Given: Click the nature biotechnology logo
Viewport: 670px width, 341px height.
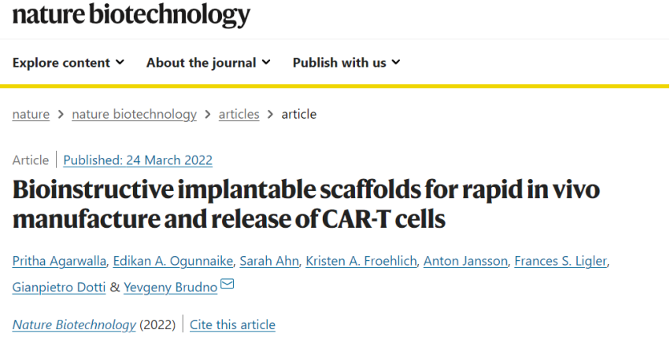Looking at the screenshot, I should coord(131,16).
